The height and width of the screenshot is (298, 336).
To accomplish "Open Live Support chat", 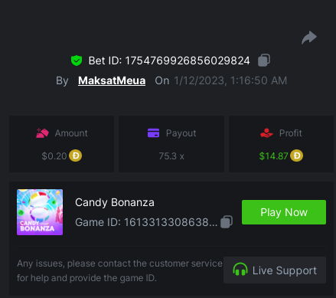I will click(275, 270).
